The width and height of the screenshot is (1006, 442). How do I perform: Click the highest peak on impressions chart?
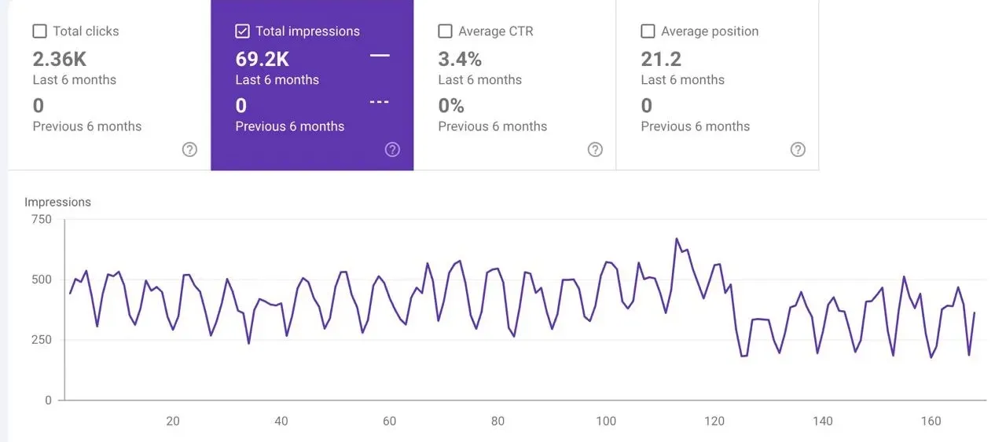pos(676,239)
